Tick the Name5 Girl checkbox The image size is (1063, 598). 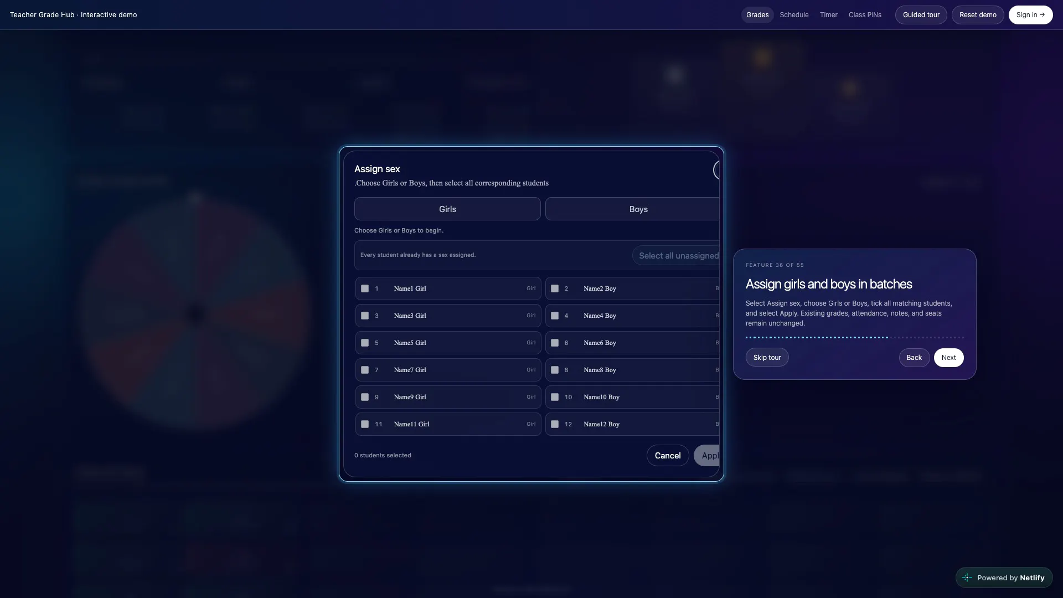click(365, 343)
